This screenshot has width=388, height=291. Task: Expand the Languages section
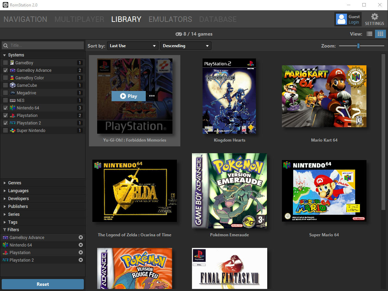click(x=42, y=190)
